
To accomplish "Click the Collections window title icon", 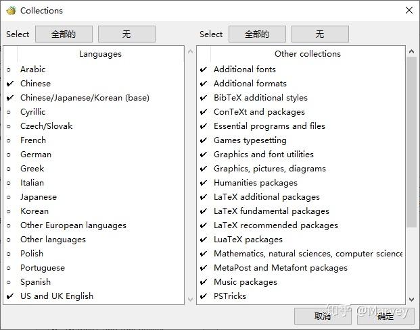I will click(11, 10).
